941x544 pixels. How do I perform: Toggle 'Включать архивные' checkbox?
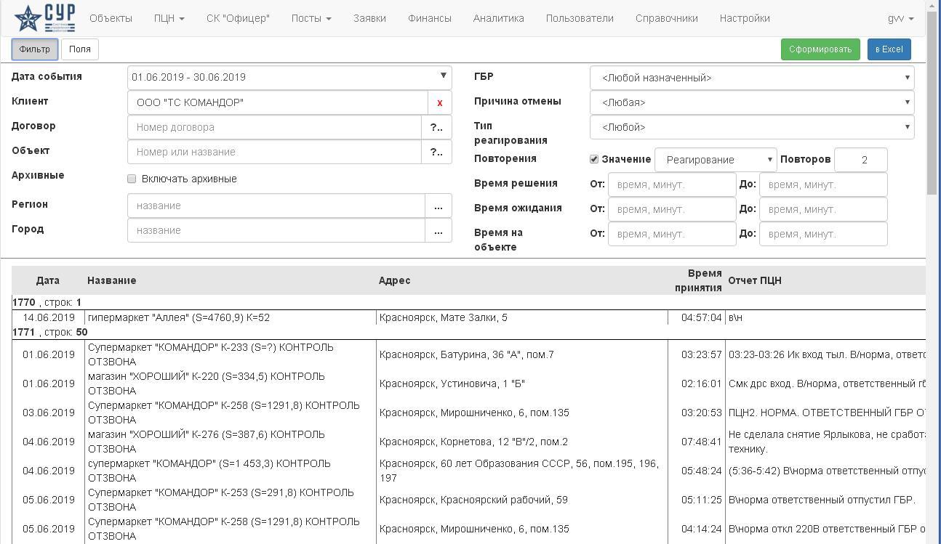[132, 179]
